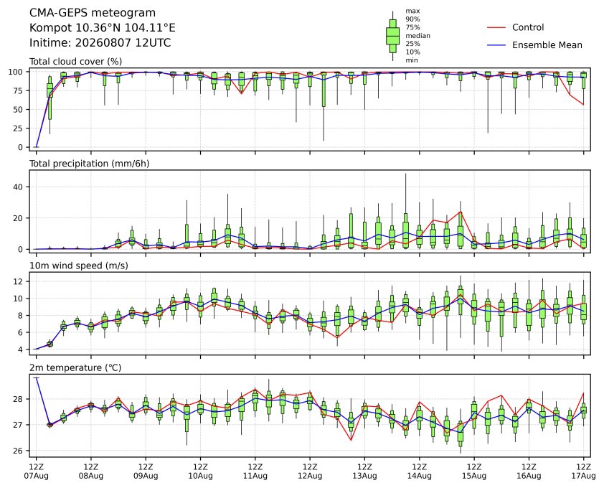
Task: Click the '12Z 17Aug' time axis label
Action: (584, 471)
